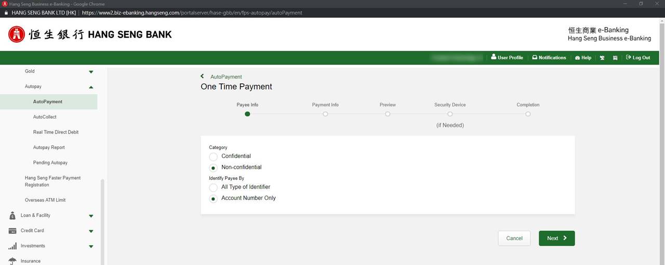This screenshot has width=665, height=265.
Task: Open AutoCollect in the sidebar
Action: 45,117
